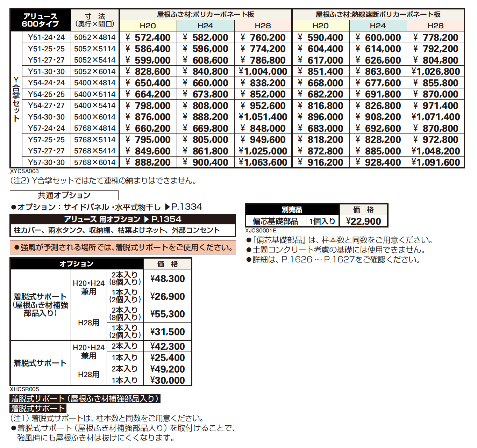477x448 pixels.
Task: Click price ¥1,051,400
Action: [263, 117]
